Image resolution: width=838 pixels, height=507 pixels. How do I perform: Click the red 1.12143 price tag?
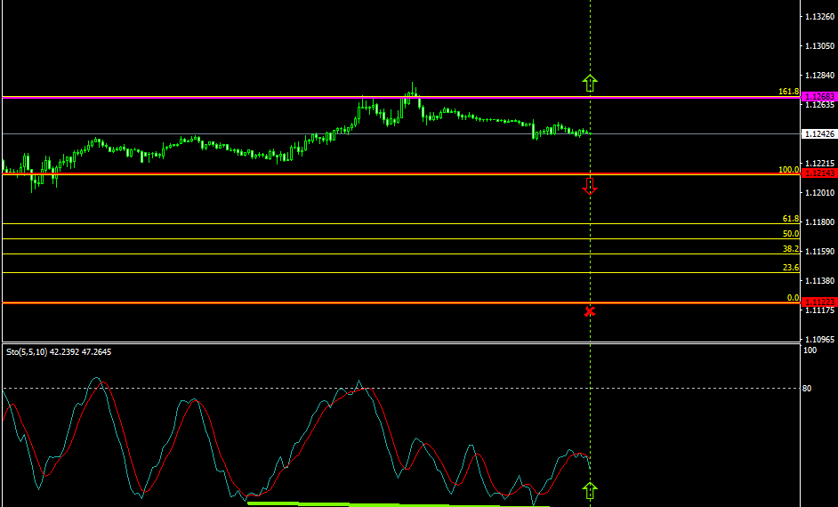(x=818, y=173)
